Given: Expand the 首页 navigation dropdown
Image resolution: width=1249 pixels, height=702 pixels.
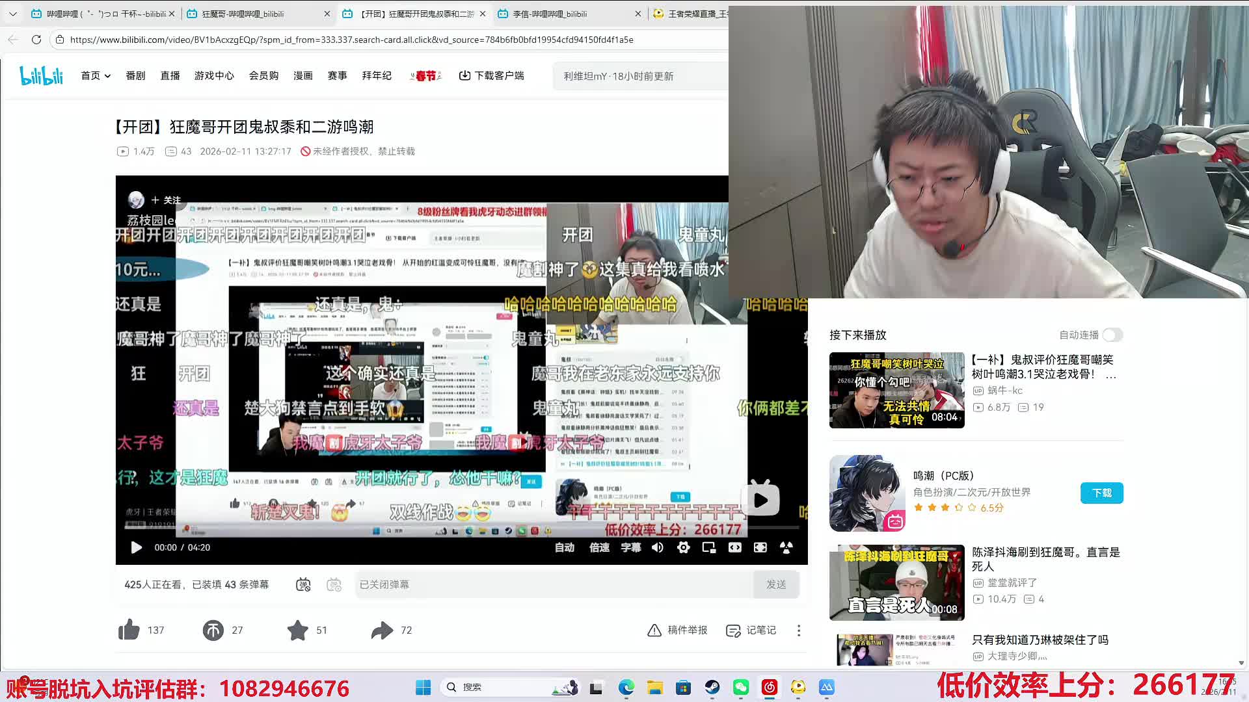Looking at the screenshot, I should tap(95, 75).
